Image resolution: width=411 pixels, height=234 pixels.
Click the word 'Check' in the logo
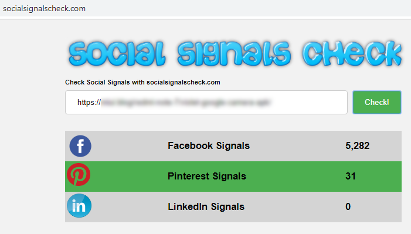[352, 53]
